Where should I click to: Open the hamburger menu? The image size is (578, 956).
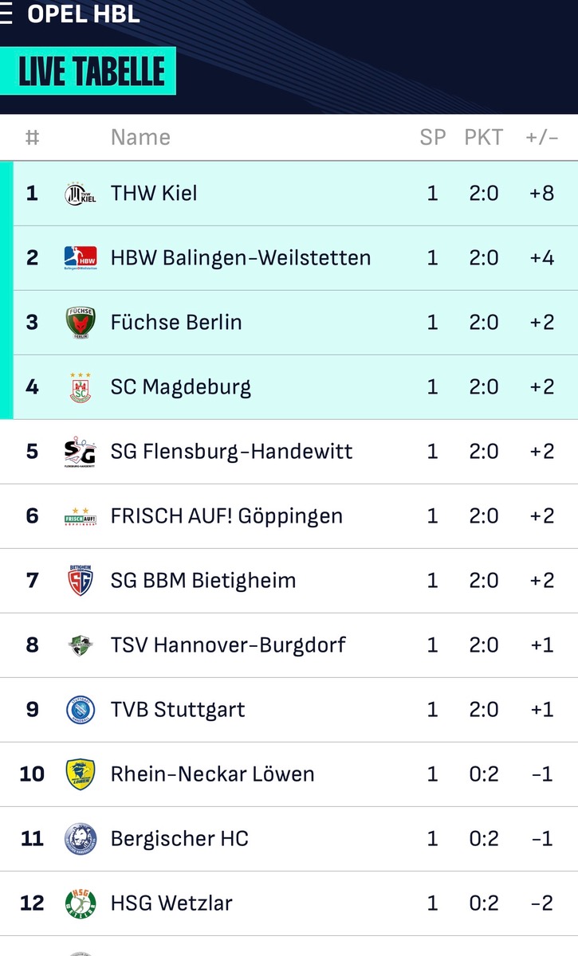(5, 14)
